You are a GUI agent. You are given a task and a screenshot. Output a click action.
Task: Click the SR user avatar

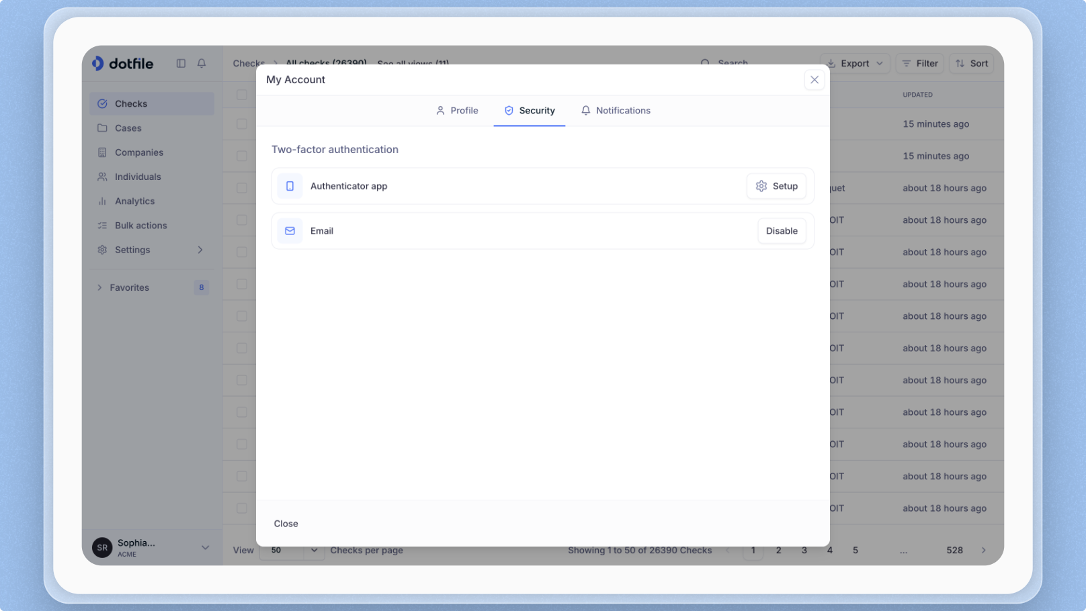pos(102,548)
